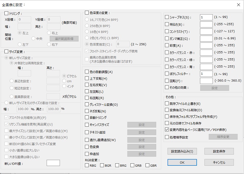
Task: Click the OK button
Action: (x=182, y=162)
